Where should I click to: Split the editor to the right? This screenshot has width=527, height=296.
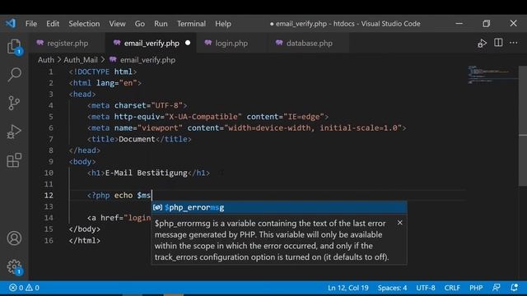498,43
